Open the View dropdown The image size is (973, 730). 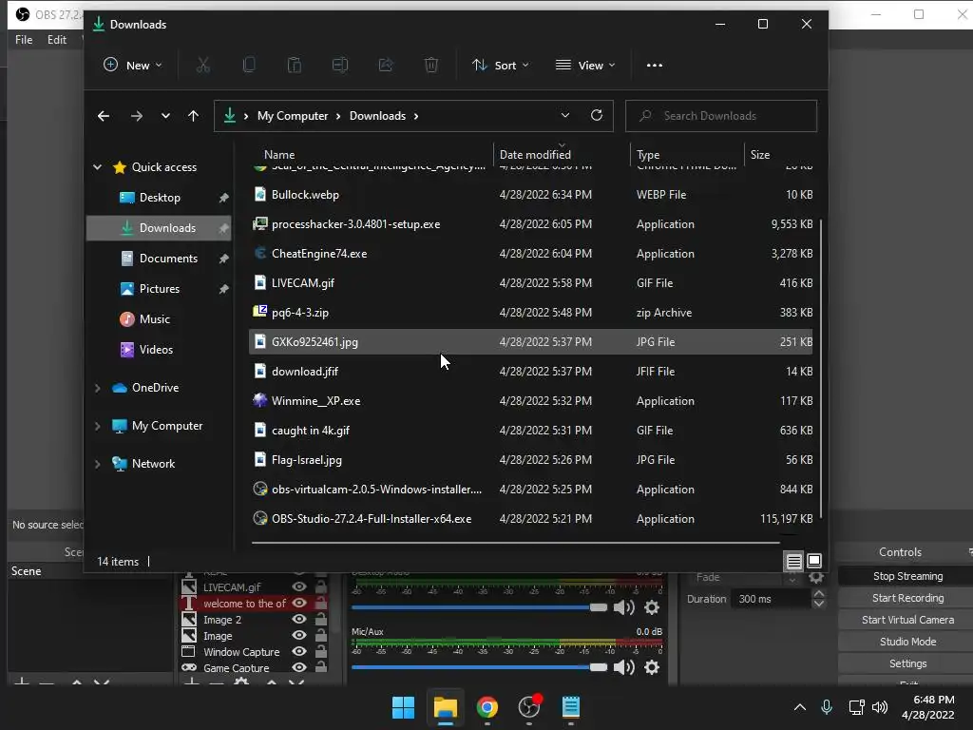pos(585,66)
